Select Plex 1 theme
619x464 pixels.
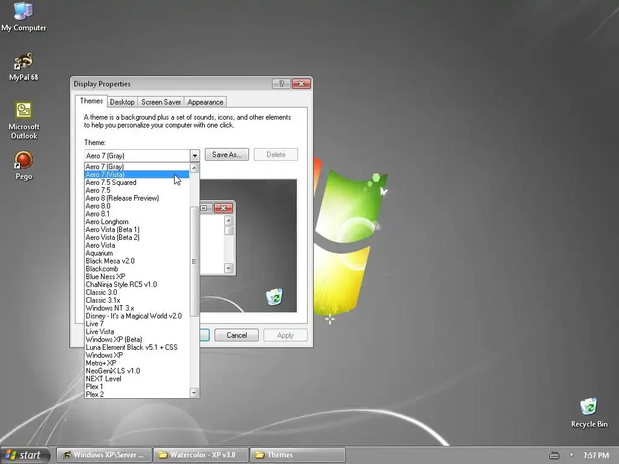pyautogui.click(x=137, y=387)
